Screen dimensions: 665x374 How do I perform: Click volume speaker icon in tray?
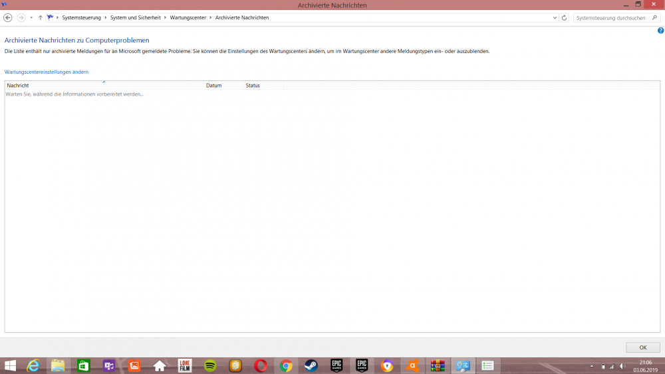(622, 366)
